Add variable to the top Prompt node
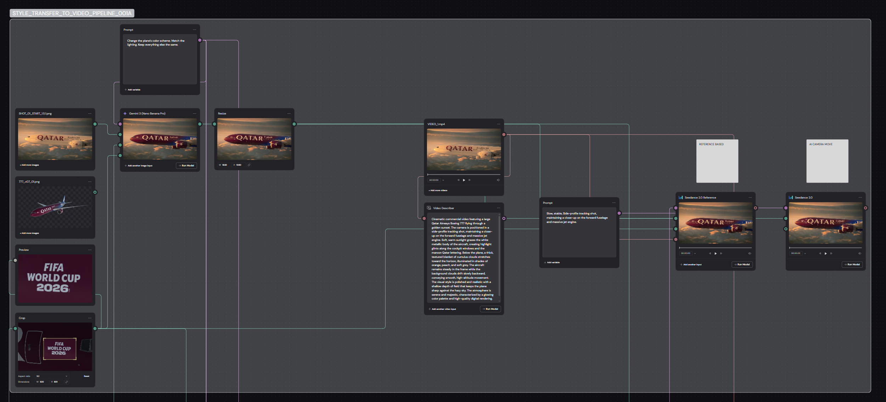 133,90
